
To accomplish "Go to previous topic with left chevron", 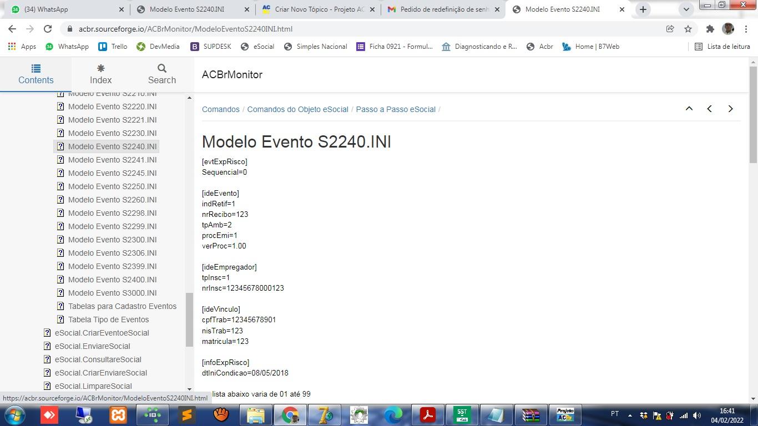I will (710, 109).
